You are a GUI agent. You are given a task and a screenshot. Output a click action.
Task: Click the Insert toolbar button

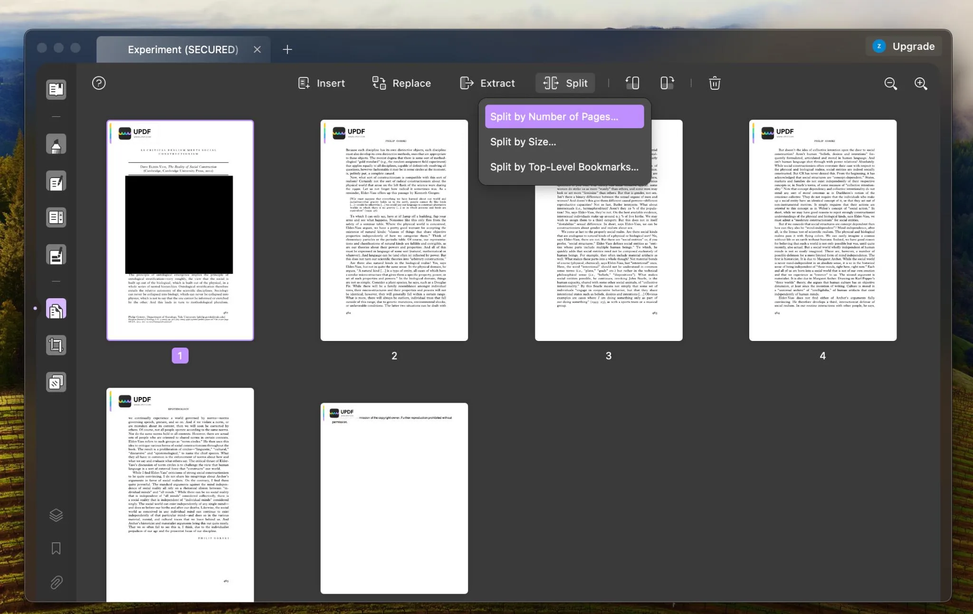coord(321,83)
